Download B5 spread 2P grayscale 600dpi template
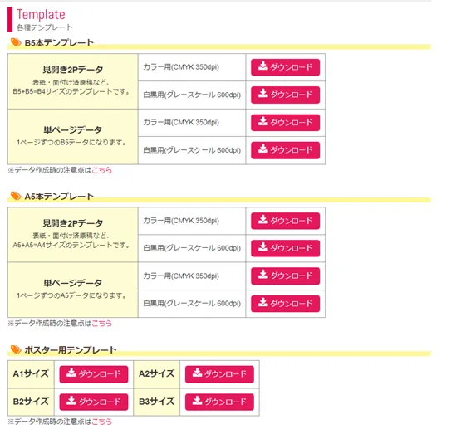The width and height of the screenshot is (471, 434). (285, 95)
